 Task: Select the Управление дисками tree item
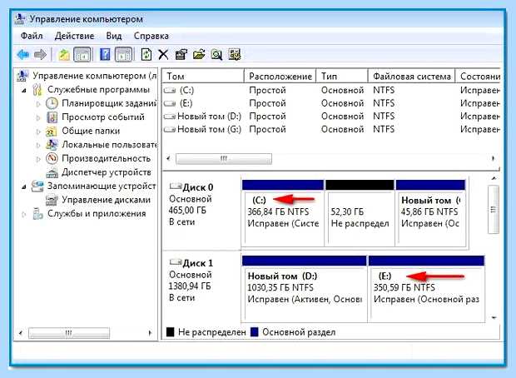[106, 200]
